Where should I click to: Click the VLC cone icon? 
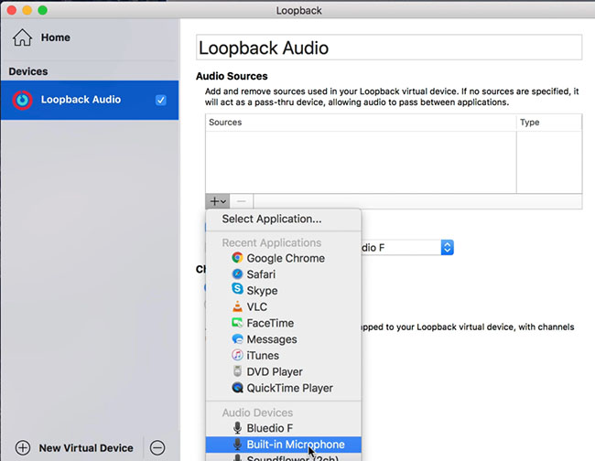pyautogui.click(x=237, y=306)
